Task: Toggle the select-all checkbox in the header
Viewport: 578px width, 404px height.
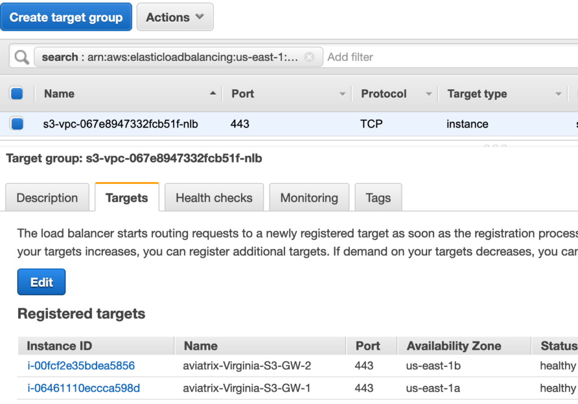Action: [x=17, y=94]
